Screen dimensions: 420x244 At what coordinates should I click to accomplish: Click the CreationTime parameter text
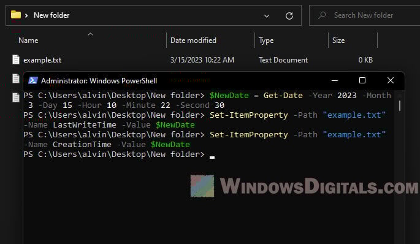click(82, 144)
